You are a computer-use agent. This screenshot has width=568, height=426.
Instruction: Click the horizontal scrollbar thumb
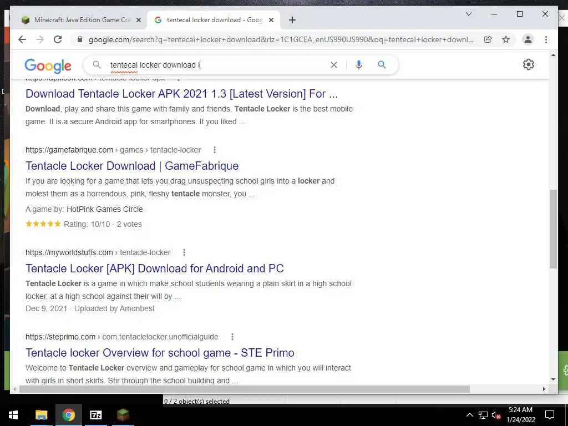[244, 389]
